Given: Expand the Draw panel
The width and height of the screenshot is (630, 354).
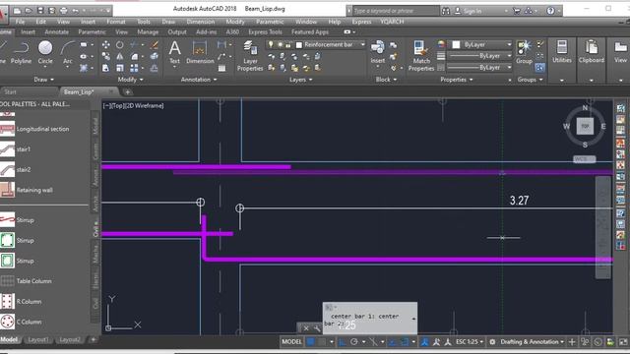Looking at the screenshot, I should click(x=43, y=80).
